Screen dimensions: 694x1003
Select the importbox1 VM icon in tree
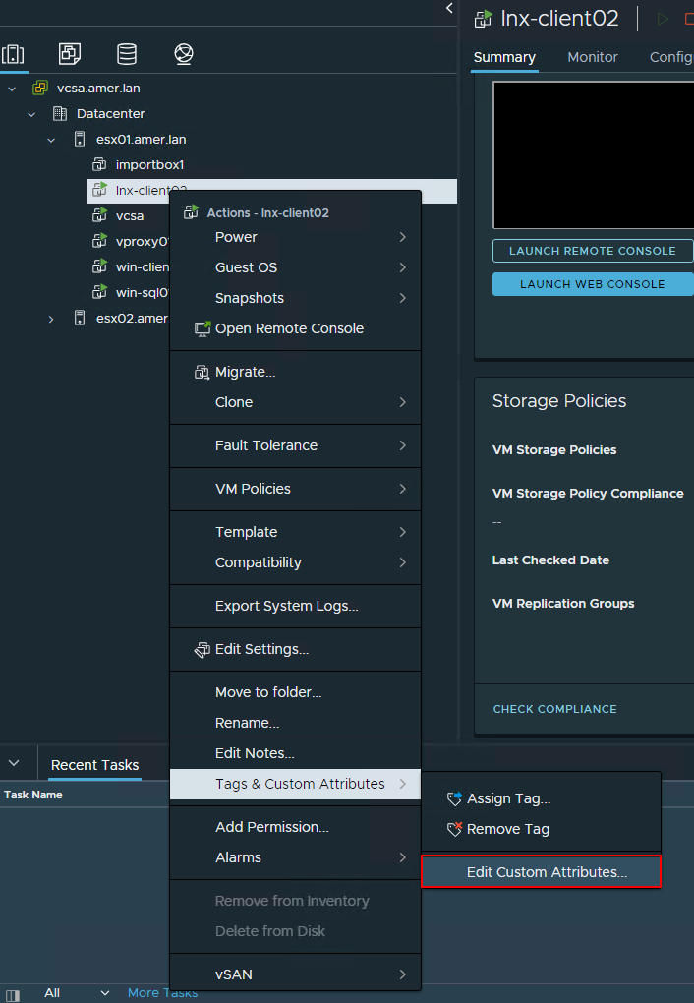tap(99, 164)
